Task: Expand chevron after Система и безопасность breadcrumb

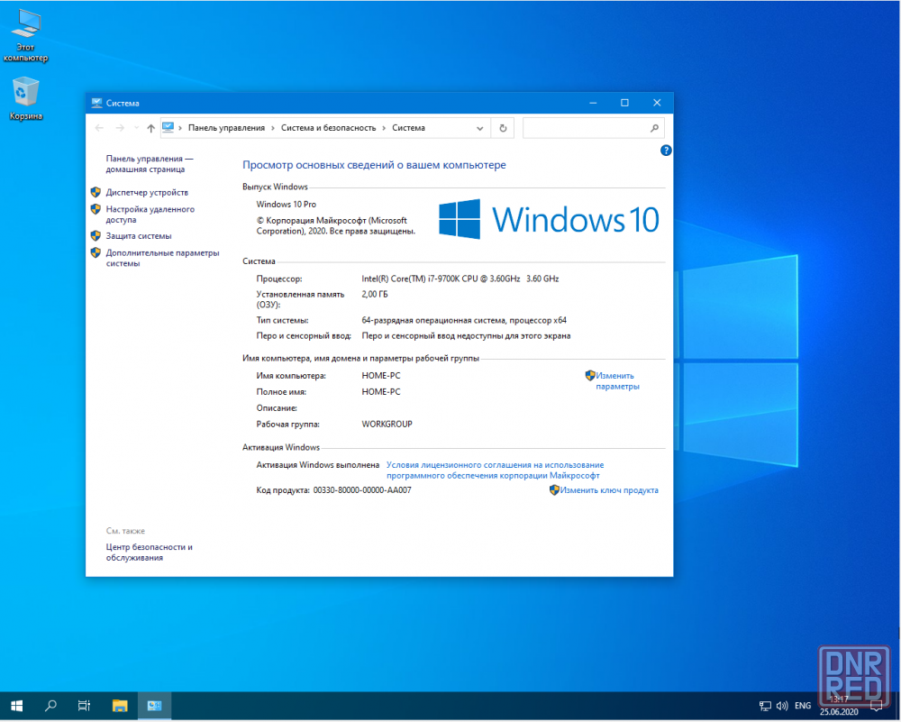Action: tap(384, 128)
